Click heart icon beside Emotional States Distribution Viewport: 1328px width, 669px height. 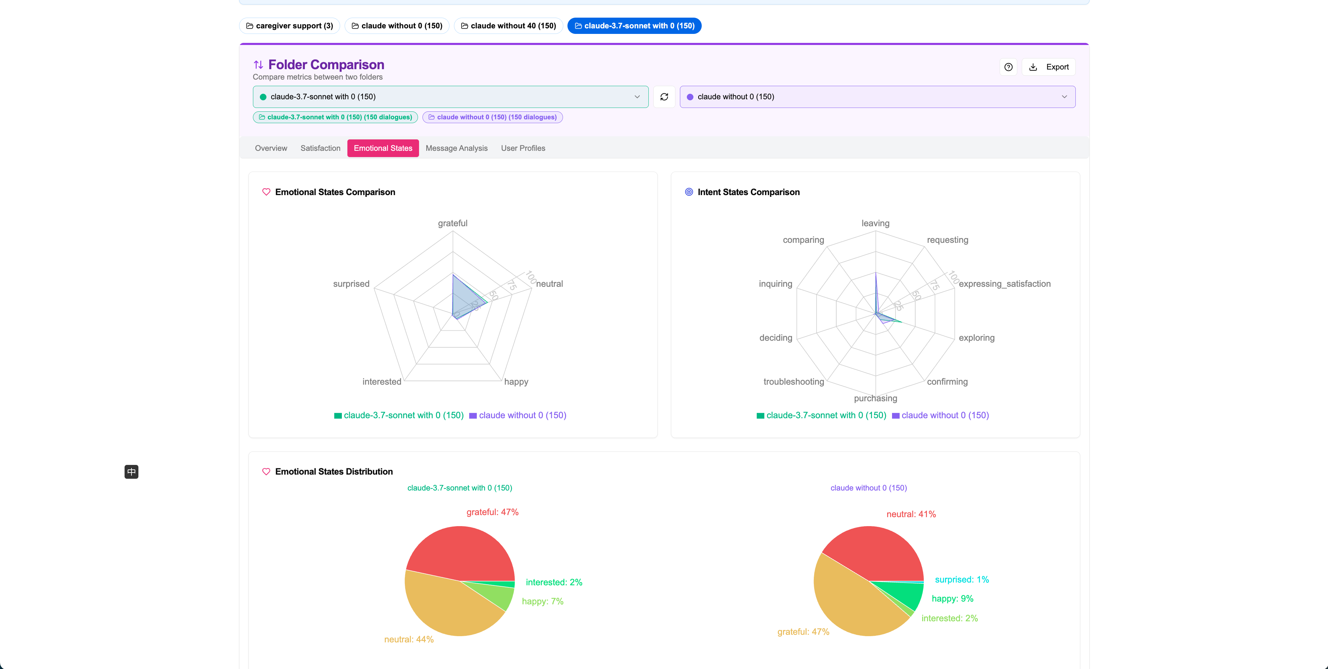(266, 471)
